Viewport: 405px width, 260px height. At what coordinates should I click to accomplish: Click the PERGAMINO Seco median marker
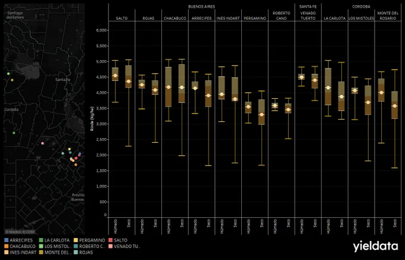pyautogui.click(x=261, y=114)
